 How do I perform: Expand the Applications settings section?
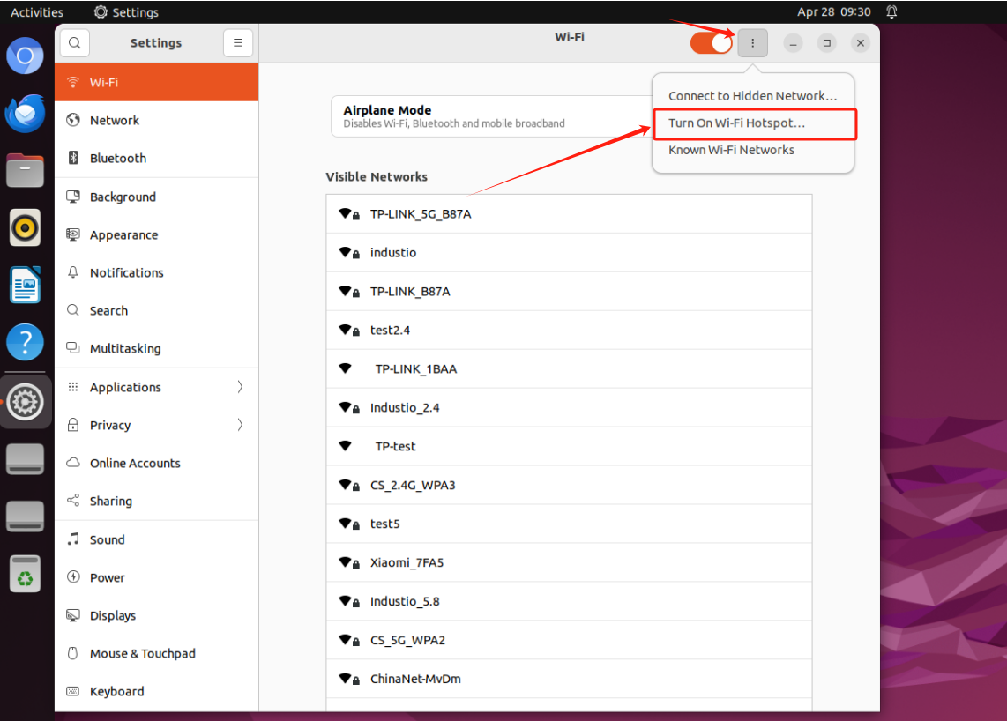pos(156,387)
